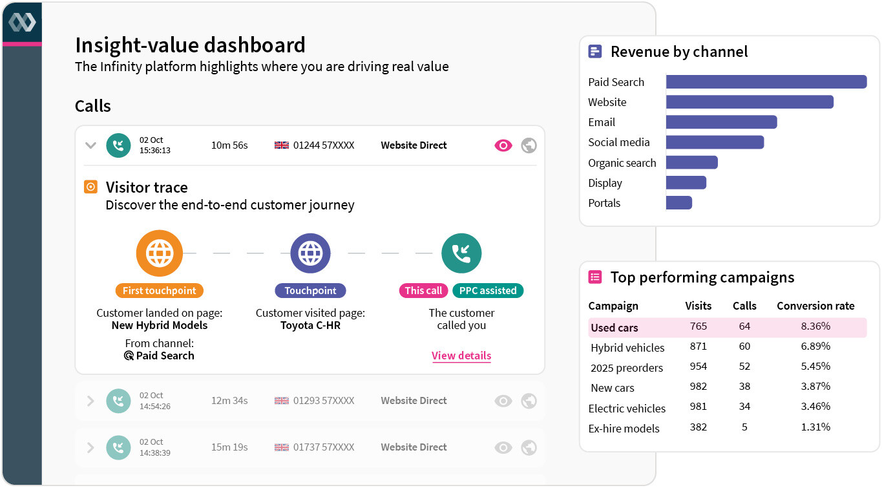Click the Organic search chart label
Image resolution: width=882 pixels, height=490 pixels.
click(x=622, y=163)
